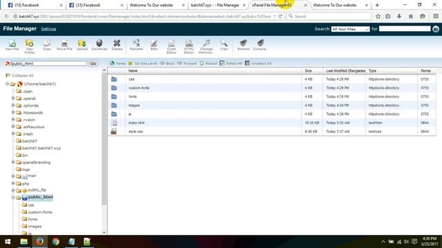Open the Firefox hamburger menu

pos(436,17)
